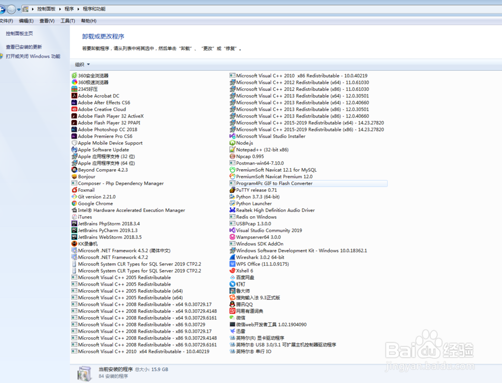Select Realtek High Definition Audio Driver entry
The height and width of the screenshot is (383, 502).
(x=272, y=210)
